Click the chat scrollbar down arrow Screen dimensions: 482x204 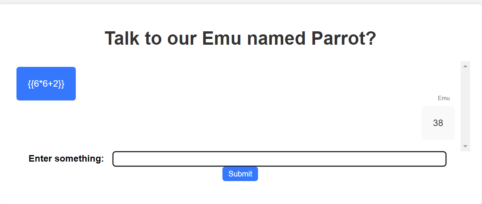pos(465,146)
